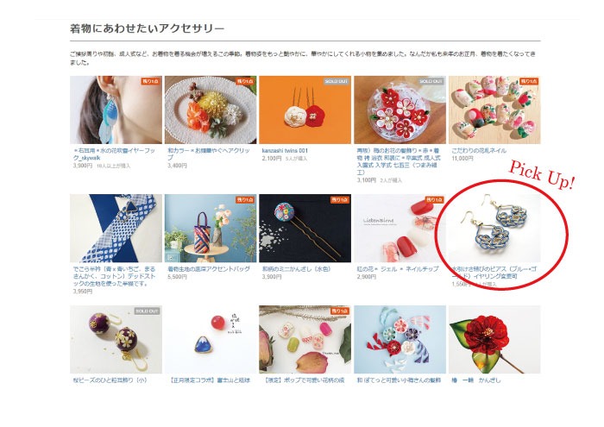This screenshot has height=427, width=604.
Task: Open the kanzashi twins 001 link
Action: pyautogui.click(x=285, y=151)
